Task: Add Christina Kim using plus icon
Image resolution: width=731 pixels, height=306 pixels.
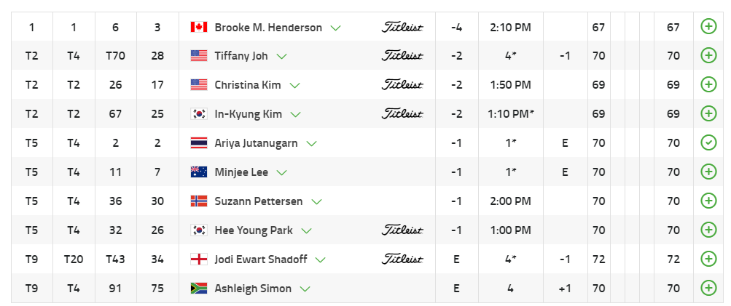Action: click(708, 84)
